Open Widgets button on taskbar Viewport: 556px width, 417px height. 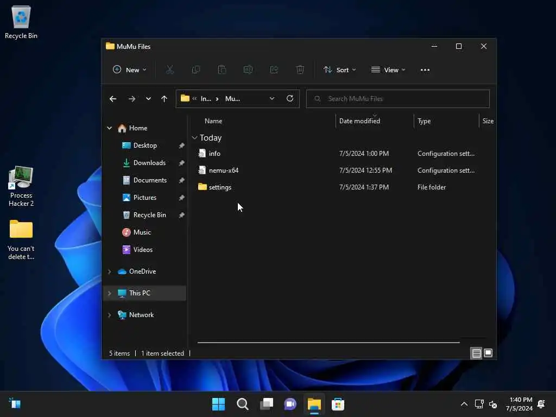(x=15, y=403)
